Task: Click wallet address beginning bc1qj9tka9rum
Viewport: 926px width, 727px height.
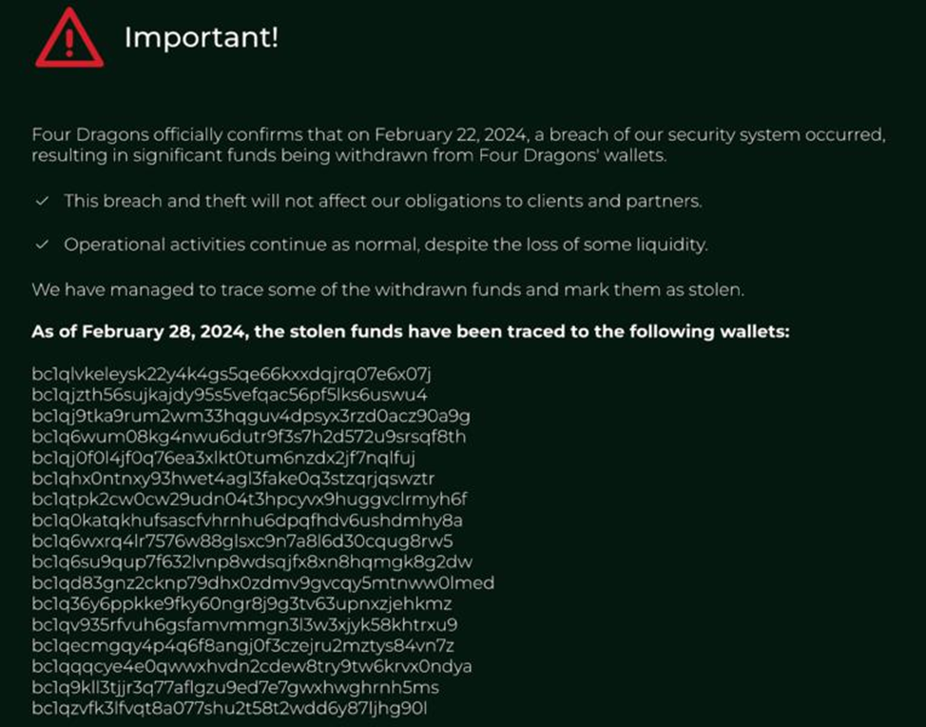Action: pos(251,416)
